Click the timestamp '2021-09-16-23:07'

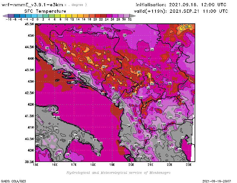coord(217,181)
